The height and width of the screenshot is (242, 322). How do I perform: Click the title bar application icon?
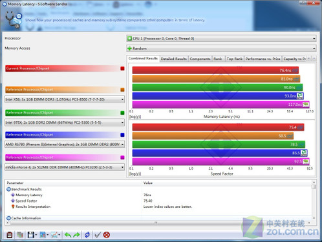coord(5,4)
